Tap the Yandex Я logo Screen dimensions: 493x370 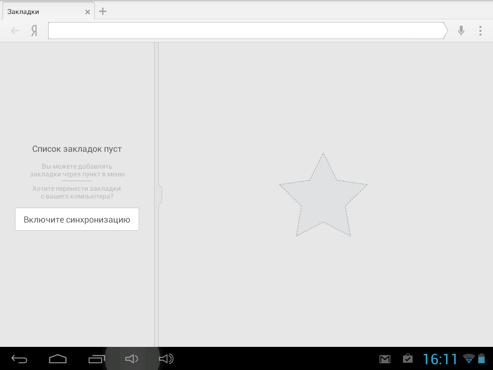tap(34, 30)
